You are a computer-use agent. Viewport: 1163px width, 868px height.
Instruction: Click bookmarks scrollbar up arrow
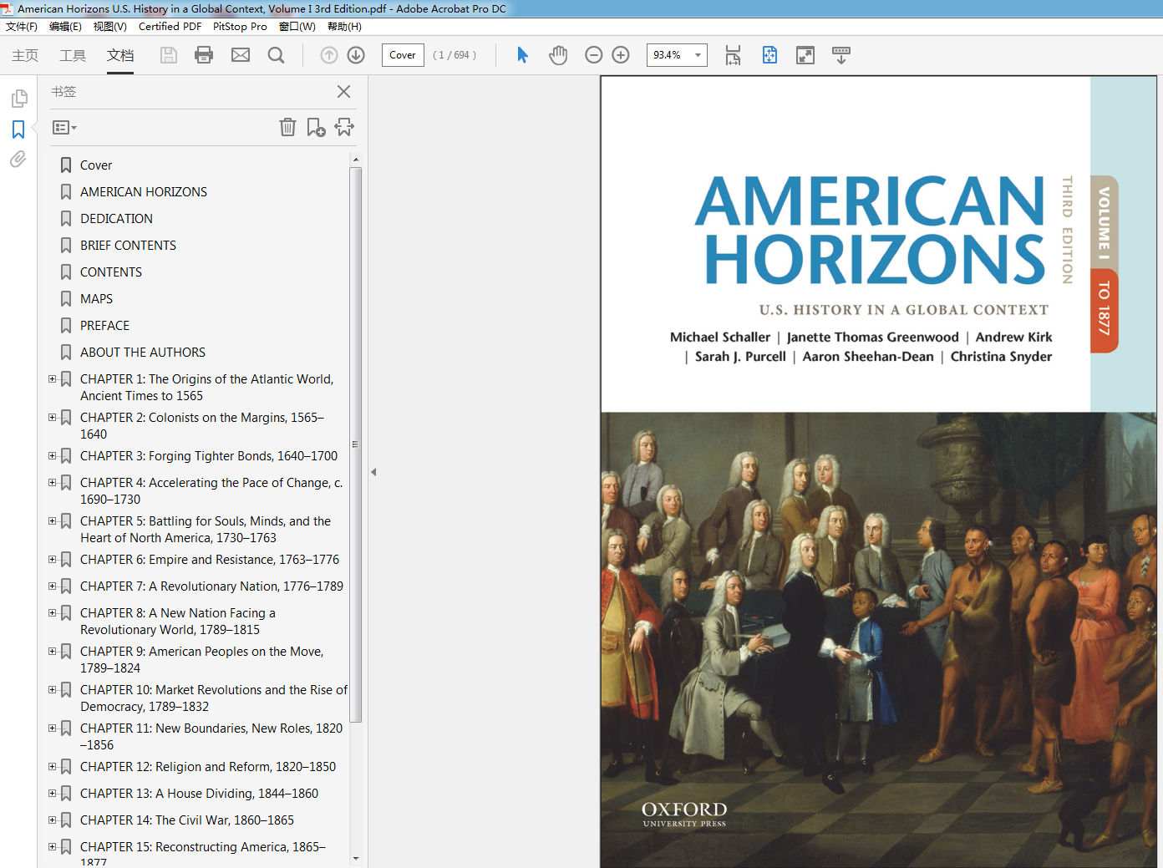coord(356,159)
